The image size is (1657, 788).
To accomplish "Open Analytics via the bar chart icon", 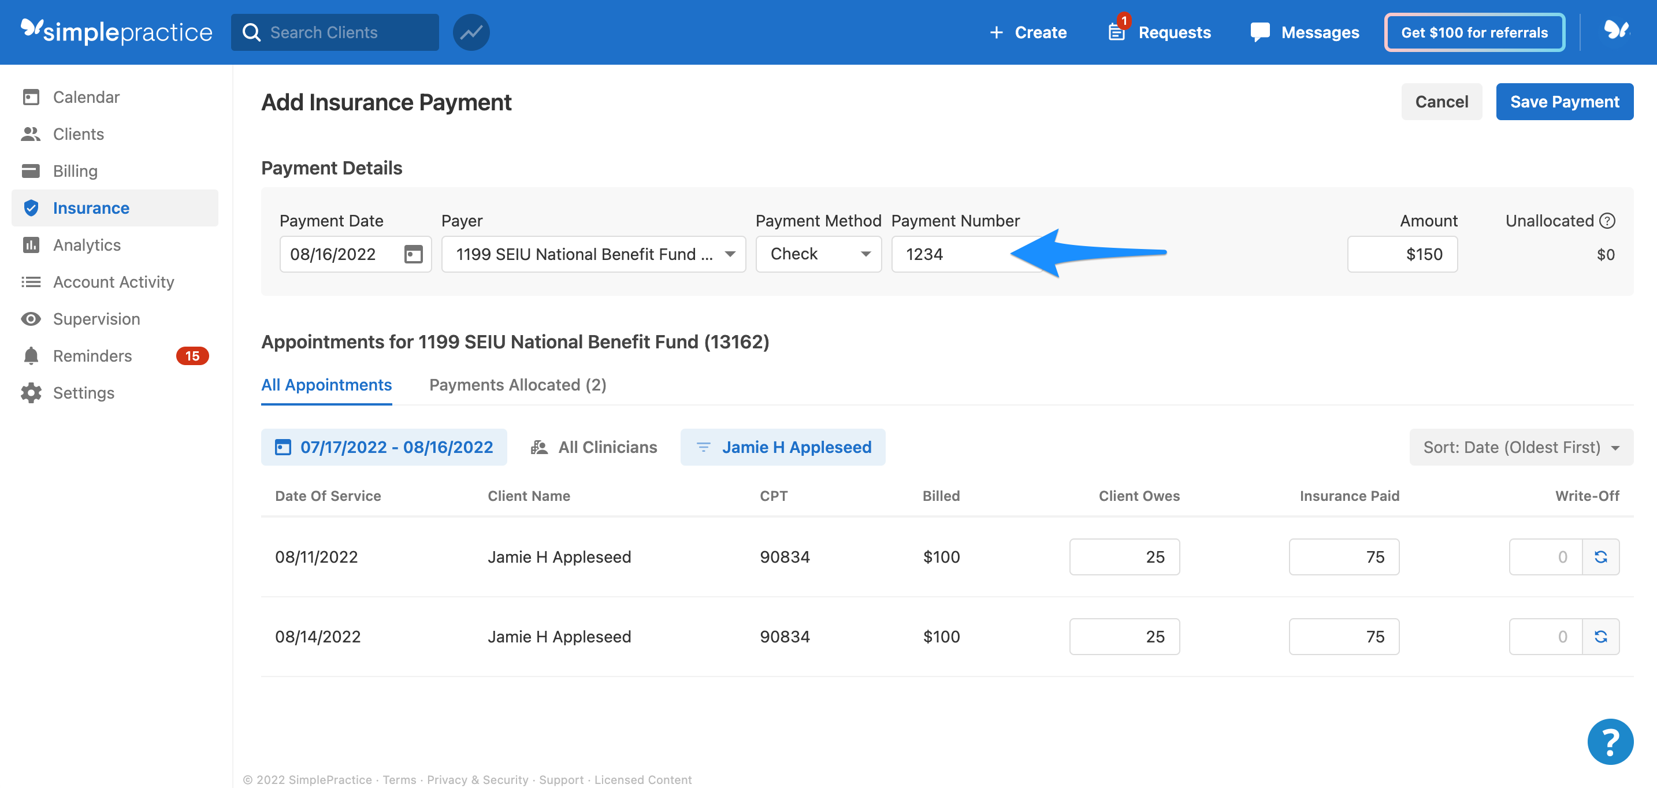I will point(32,244).
